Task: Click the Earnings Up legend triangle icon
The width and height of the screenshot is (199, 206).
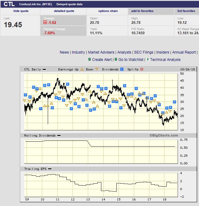Action: click(82, 69)
